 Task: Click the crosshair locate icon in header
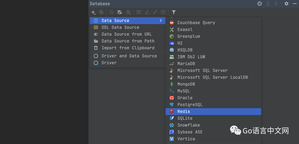tap(259, 4)
